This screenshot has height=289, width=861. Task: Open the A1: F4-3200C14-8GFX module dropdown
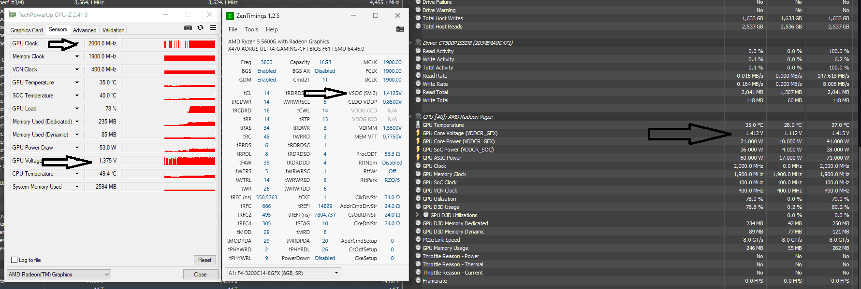click(x=283, y=273)
